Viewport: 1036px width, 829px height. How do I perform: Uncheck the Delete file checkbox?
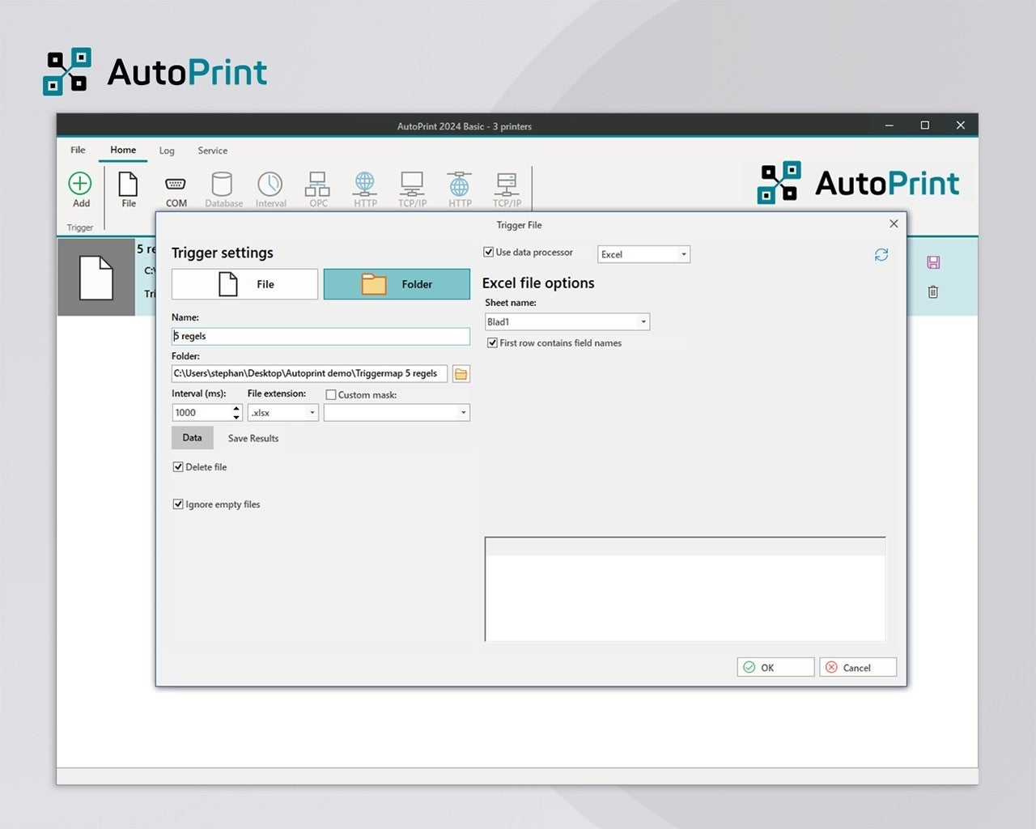tap(178, 467)
